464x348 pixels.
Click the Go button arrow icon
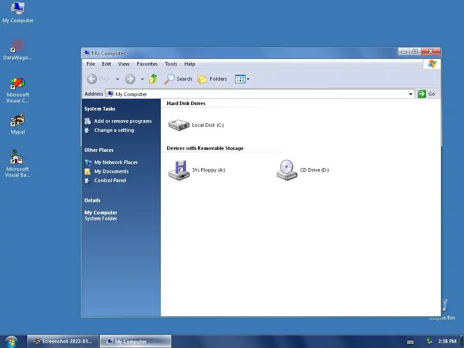[422, 94]
